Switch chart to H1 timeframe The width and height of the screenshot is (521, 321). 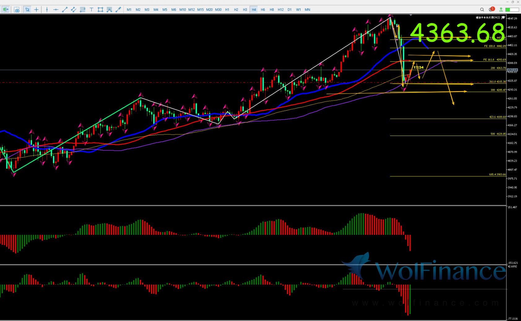(x=227, y=10)
